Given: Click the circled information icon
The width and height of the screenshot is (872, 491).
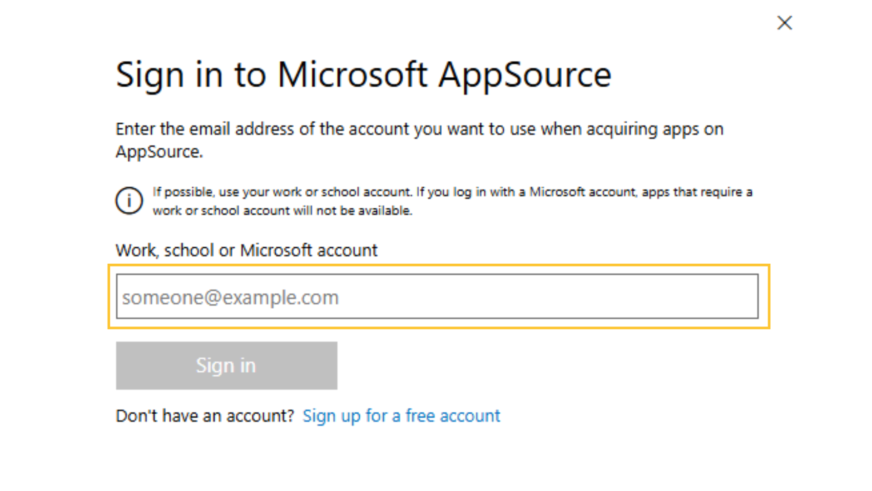Looking at the screenshot, I should click(129, 200).
